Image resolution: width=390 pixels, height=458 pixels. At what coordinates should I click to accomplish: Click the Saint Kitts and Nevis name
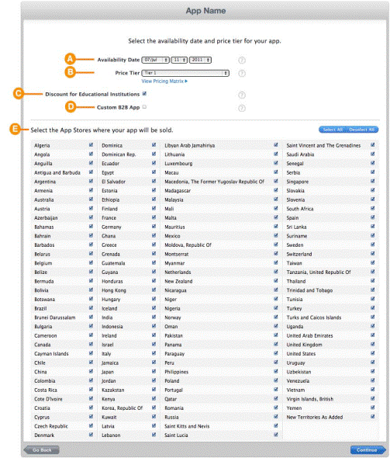point(187,426)
